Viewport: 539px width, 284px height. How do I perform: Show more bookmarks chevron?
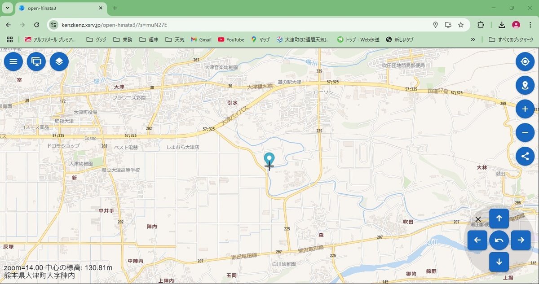pos(473,39)
